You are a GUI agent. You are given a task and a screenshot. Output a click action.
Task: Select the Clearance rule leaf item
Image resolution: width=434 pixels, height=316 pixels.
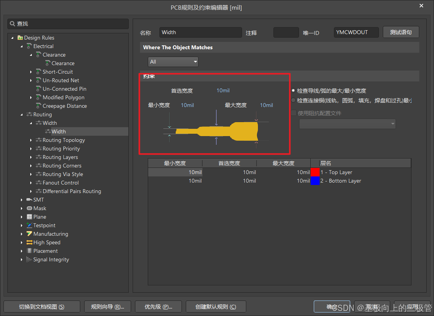(63, 63)
